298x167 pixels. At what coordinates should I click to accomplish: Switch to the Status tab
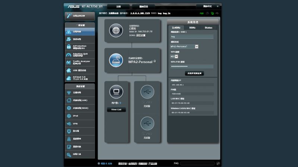coord(209,27)
